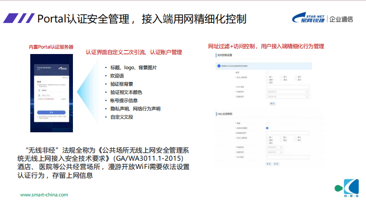Select the URL过滤规则 section heading

(225, 114)
